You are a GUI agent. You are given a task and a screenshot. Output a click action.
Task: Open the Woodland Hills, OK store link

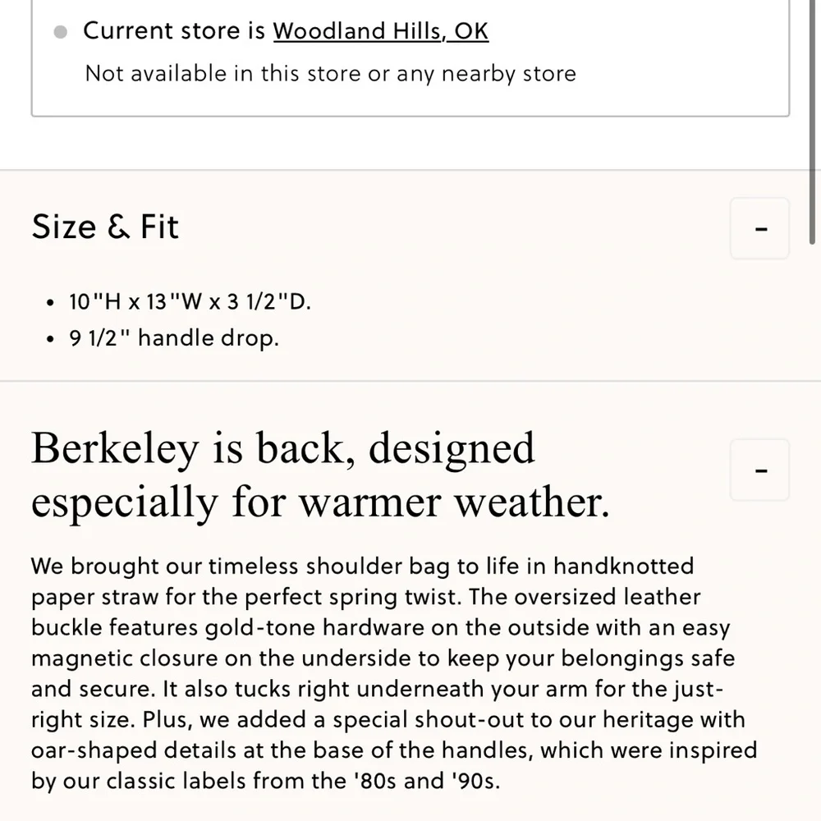coord(380,31)
